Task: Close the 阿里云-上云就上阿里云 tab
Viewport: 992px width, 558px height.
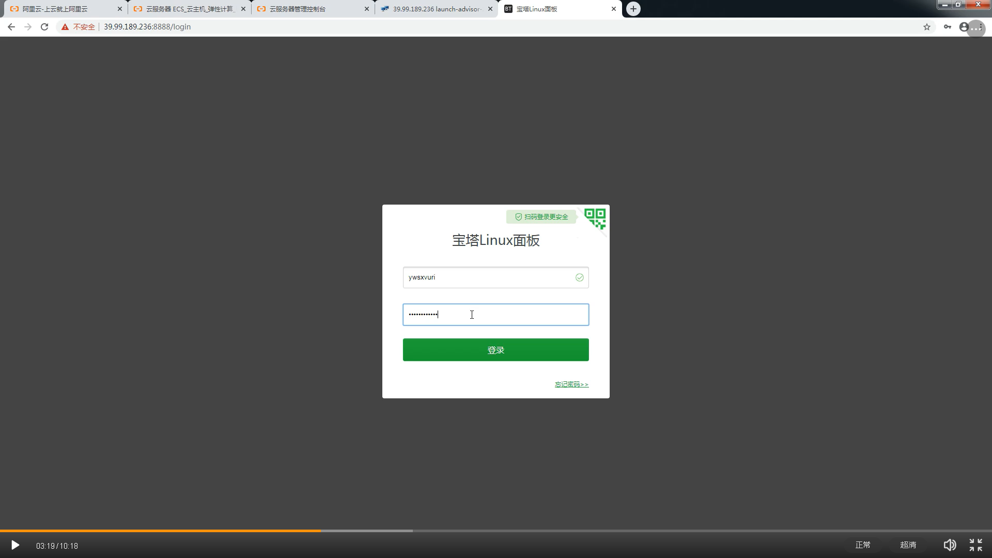Action: 120,9
